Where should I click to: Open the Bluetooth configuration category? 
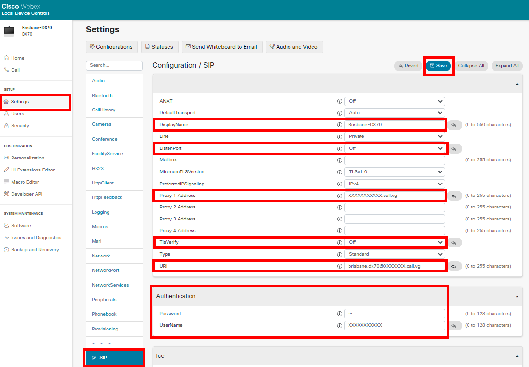tap(114, 96)
